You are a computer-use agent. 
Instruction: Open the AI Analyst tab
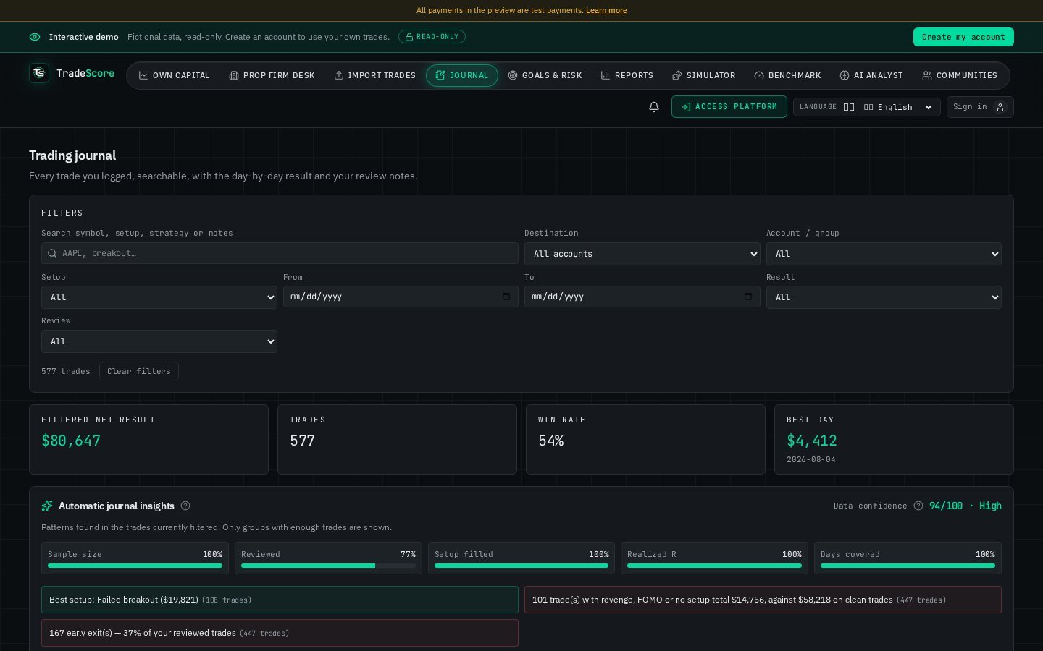(871, 75)
